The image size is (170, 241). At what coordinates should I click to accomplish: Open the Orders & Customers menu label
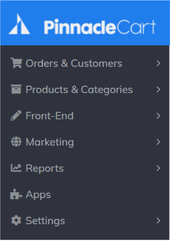[74, 63]
